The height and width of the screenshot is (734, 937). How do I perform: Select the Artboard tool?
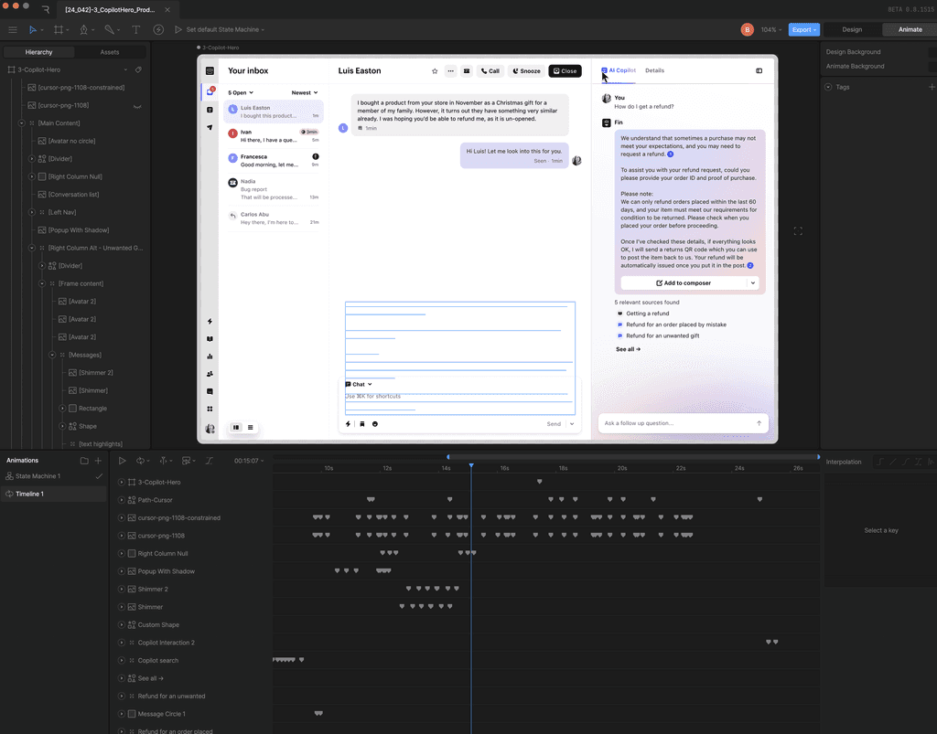59,29
